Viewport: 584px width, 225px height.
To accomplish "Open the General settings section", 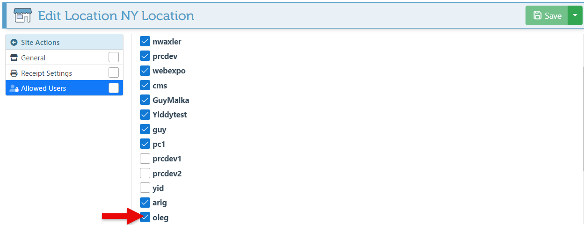I will point(34,58).
